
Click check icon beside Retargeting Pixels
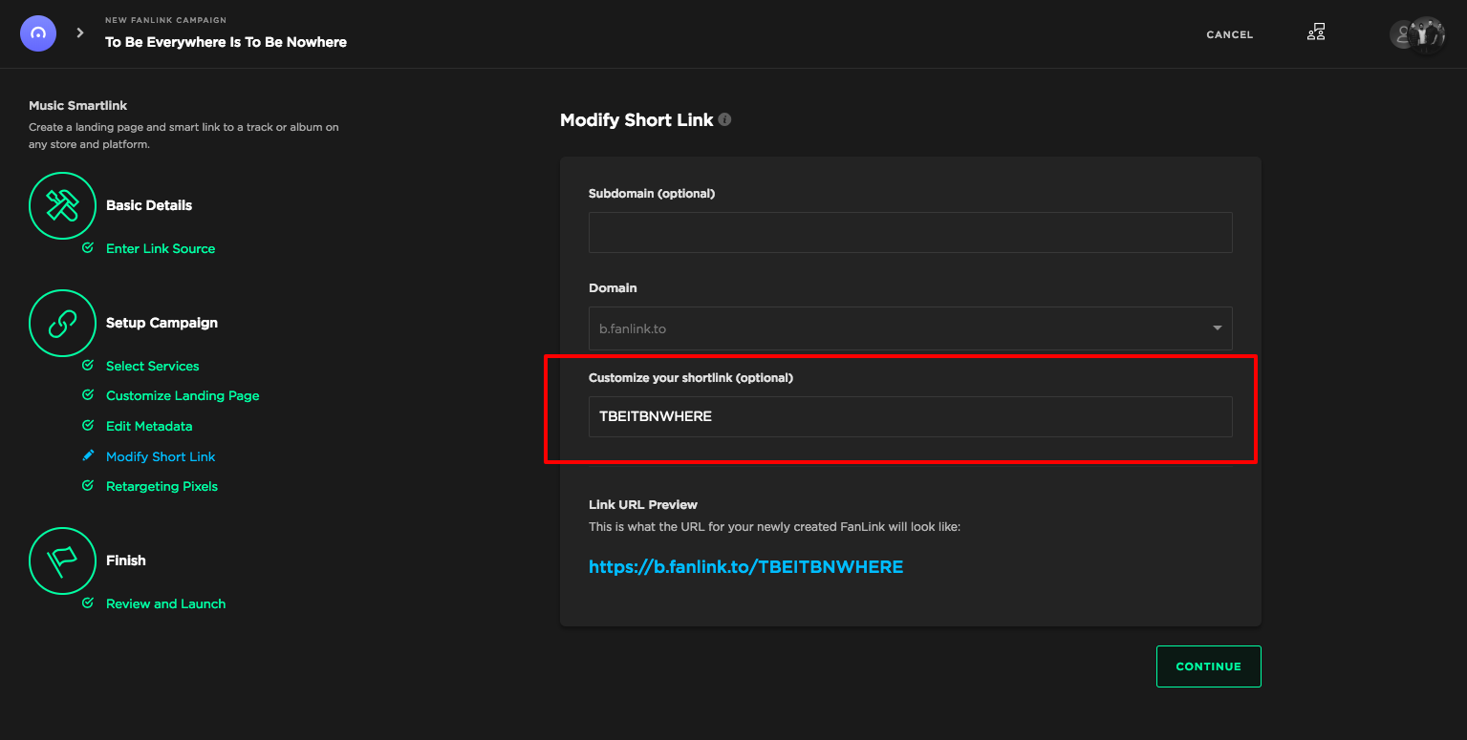[88, 486]
